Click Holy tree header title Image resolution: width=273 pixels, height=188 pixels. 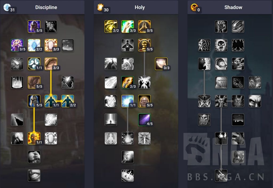[140, 7]
